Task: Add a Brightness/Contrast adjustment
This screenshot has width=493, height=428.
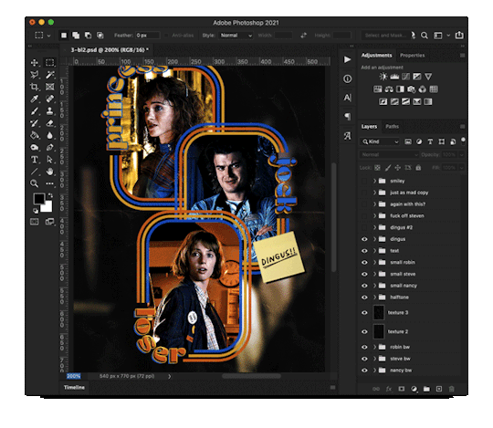Action: [383, 77]
